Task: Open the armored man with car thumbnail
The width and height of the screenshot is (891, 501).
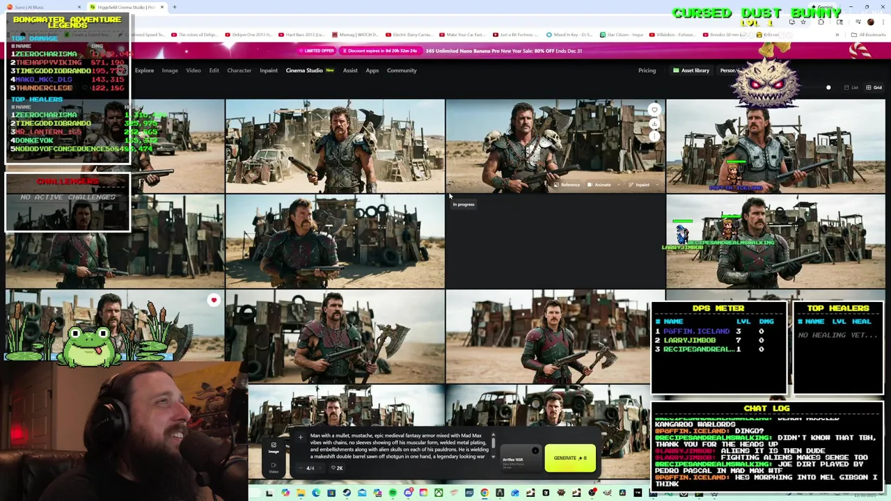Action: coord(335,145)
